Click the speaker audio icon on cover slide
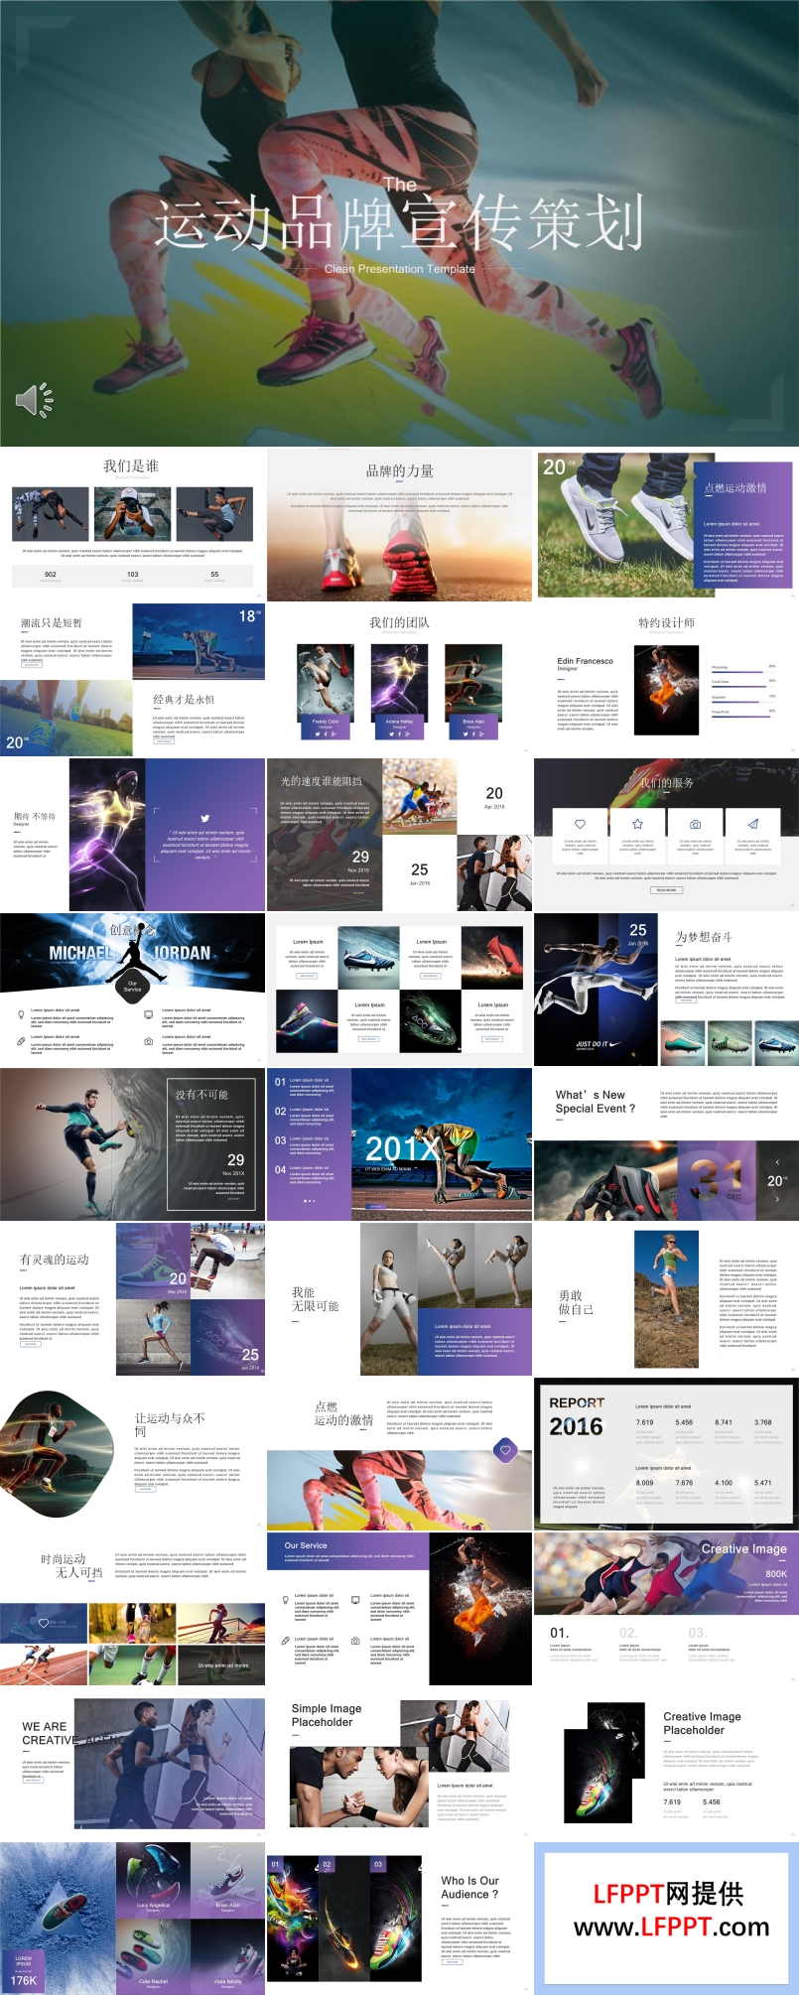Screen dimensions: 799x1995 point(34,399)
